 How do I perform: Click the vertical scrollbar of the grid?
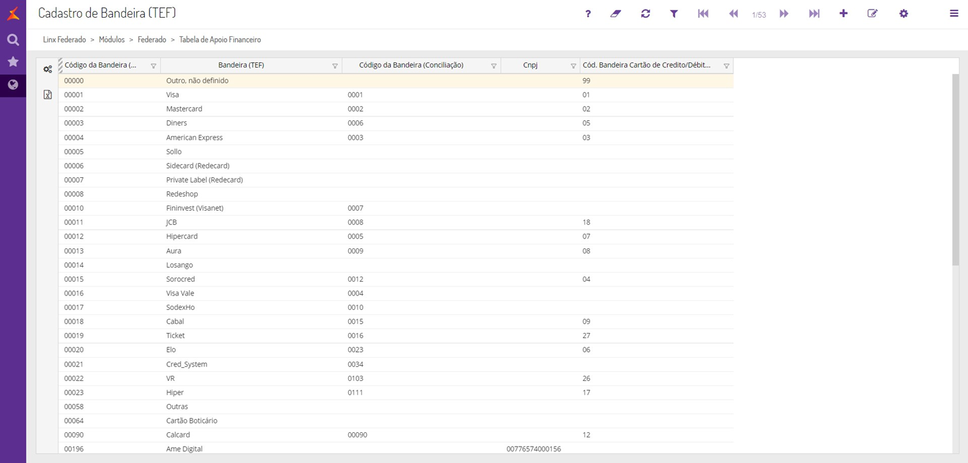(x=956, y=169)
